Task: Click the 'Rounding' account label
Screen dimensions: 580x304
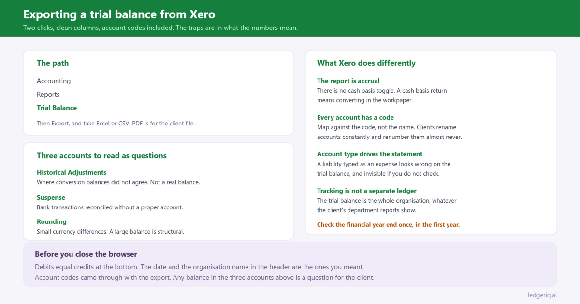Action: pos(52,221)
